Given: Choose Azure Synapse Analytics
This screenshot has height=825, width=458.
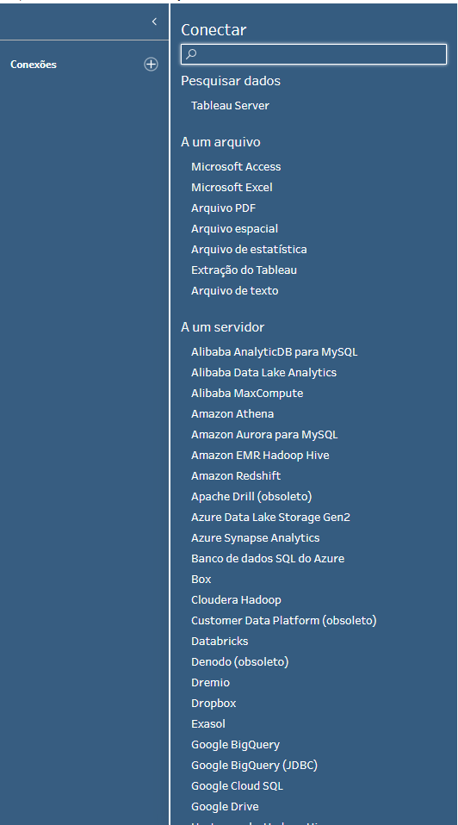Looking at the screenshot, I should click(255, 537).
